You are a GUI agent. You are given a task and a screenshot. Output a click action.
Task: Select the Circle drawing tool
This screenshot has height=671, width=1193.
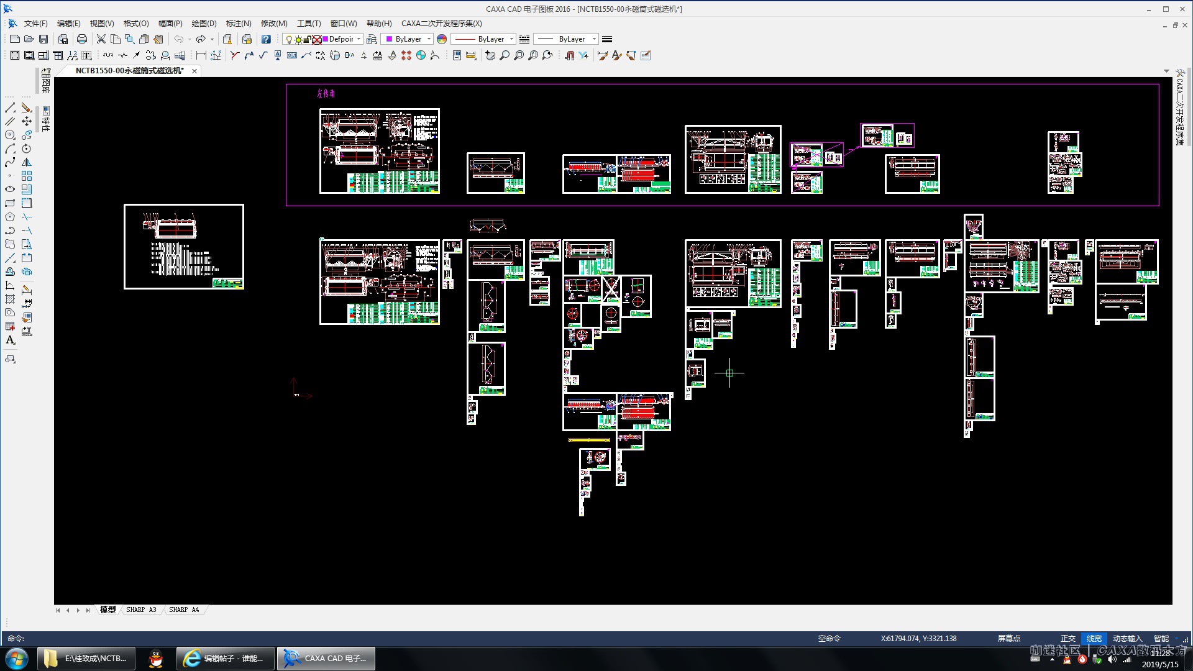tap(10, 135)
